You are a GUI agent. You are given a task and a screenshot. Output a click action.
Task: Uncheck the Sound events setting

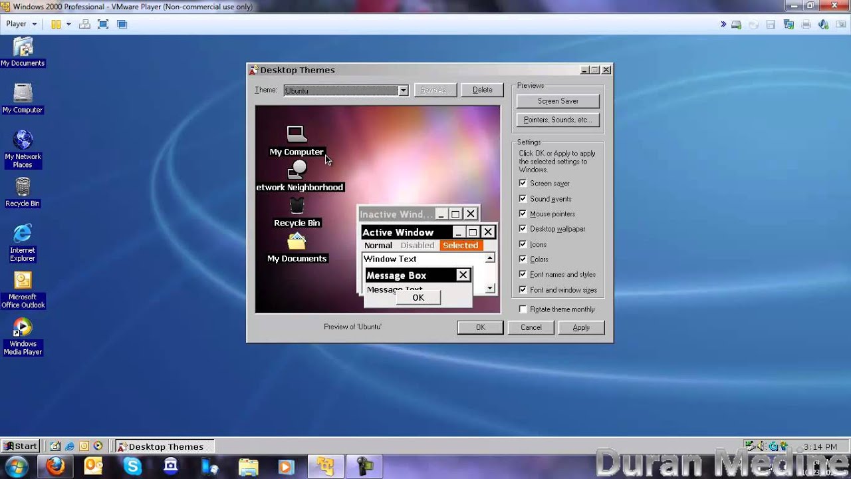pos(523,198)
